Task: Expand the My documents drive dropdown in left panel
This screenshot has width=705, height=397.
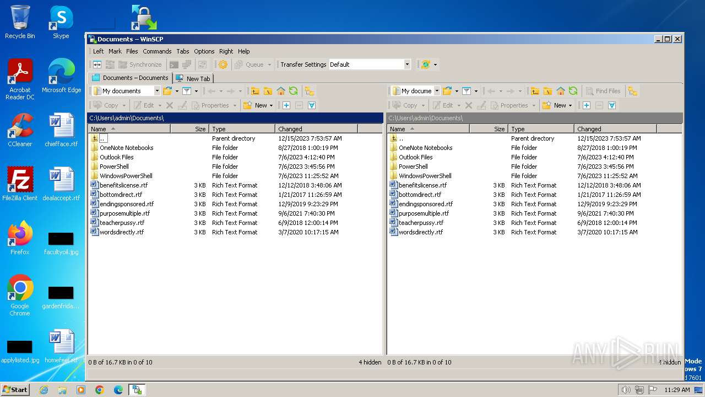Action: (x=157, y=91)
